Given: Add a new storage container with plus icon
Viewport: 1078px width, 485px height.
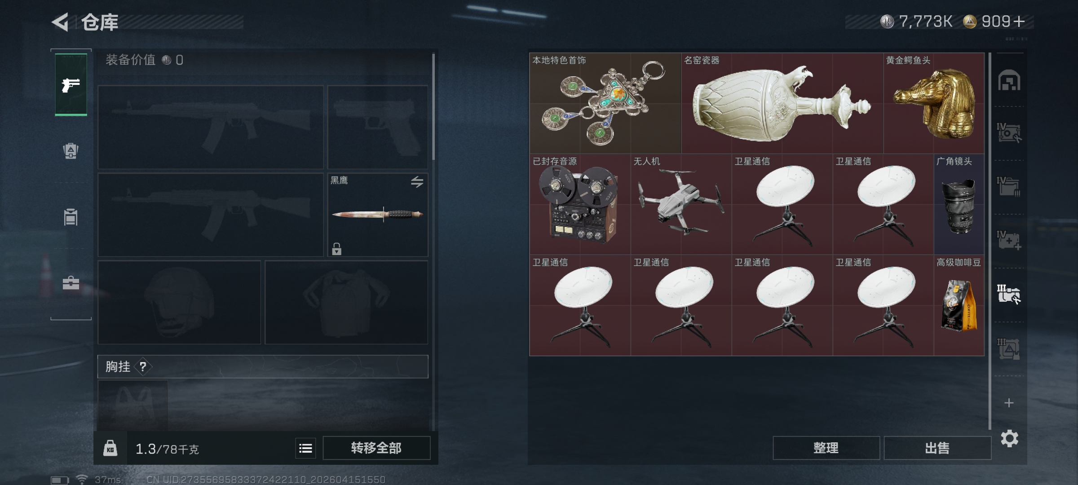Looking at the screenshot, I should pos(1009,403).
